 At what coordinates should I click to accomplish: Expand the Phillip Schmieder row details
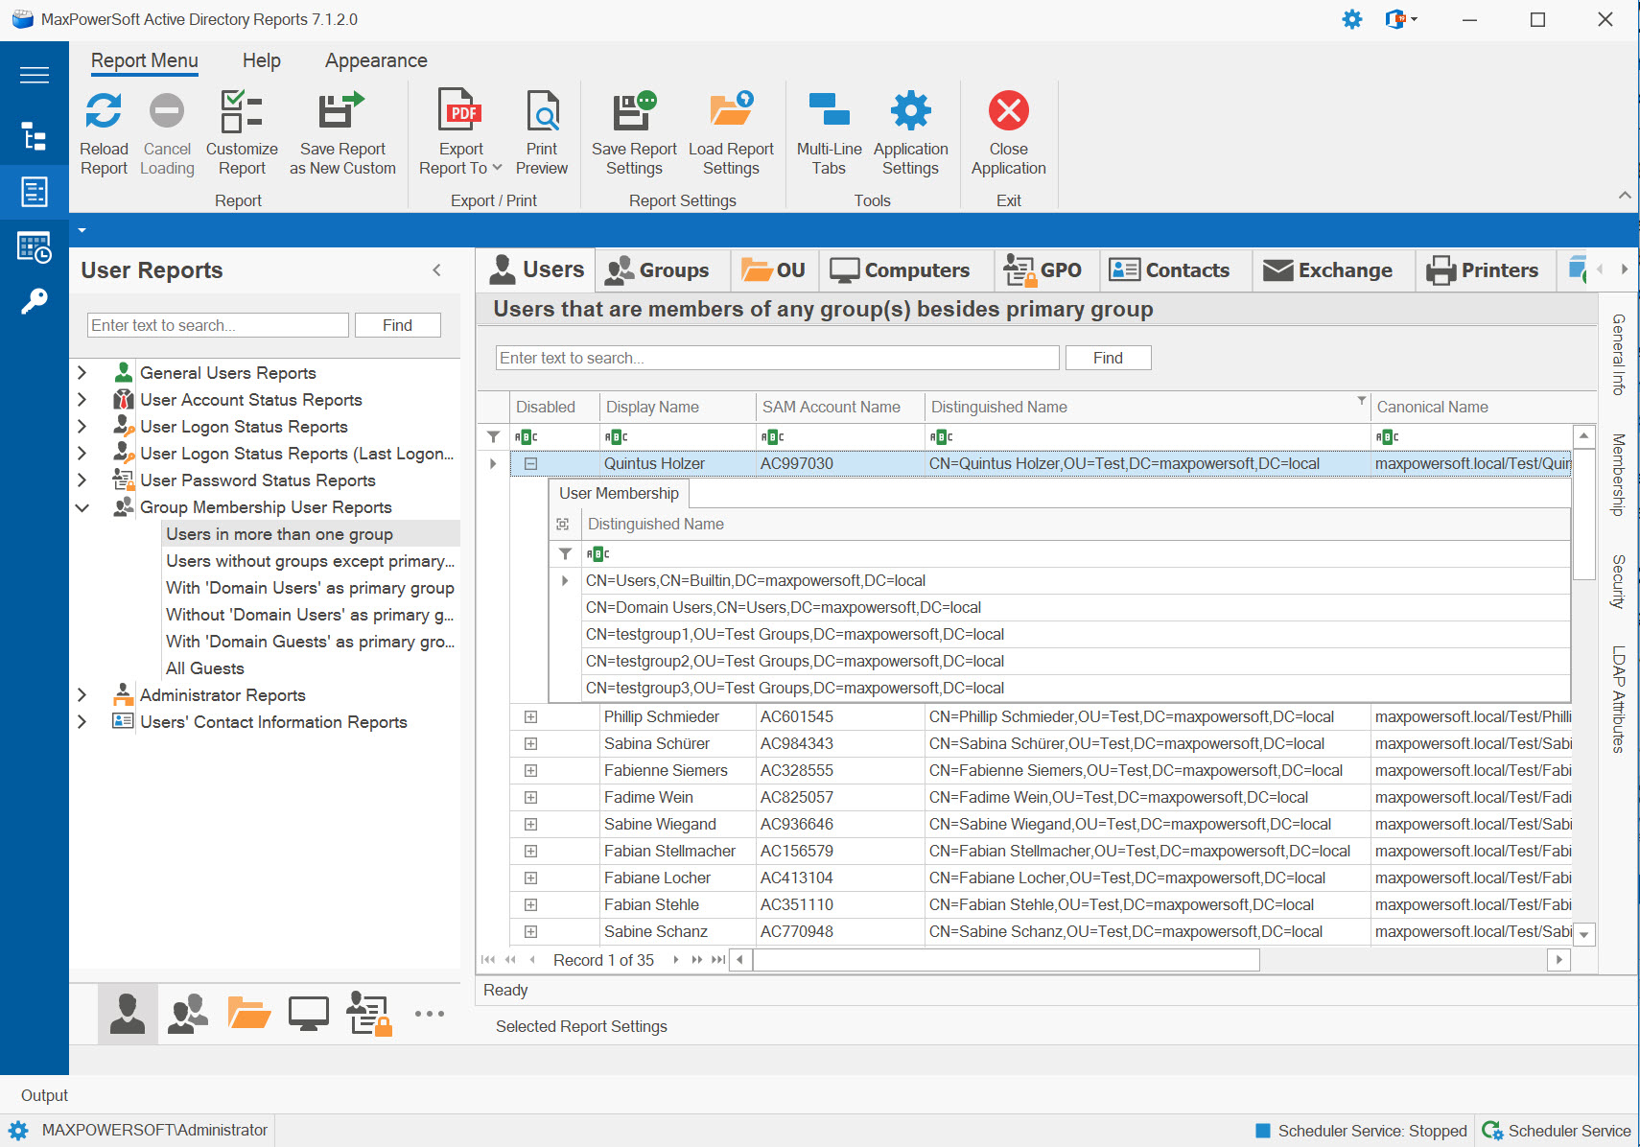click(x=530, y=717)
